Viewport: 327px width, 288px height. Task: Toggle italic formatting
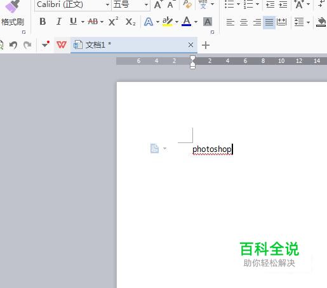[x=58, y=22]
